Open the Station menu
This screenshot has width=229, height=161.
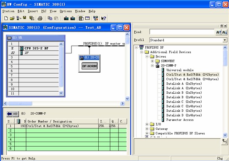[x=8, y=11]
